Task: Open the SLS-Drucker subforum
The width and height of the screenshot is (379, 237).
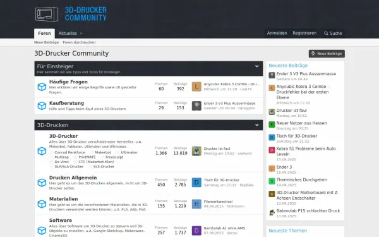Action: tap(104, 167)
